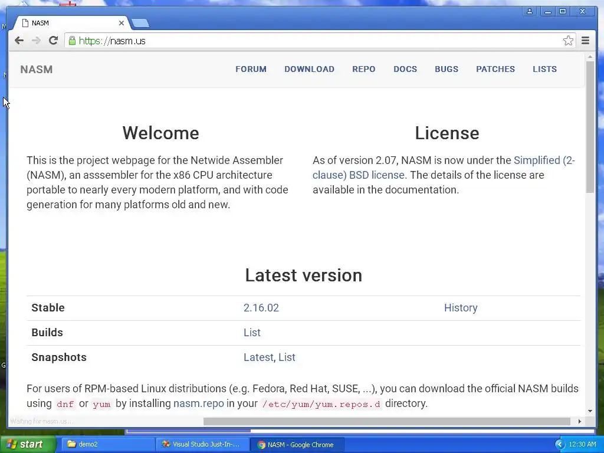Screen dimensions: 604x453
Task: Open the nasm.repo link
Action: [198, 403]
